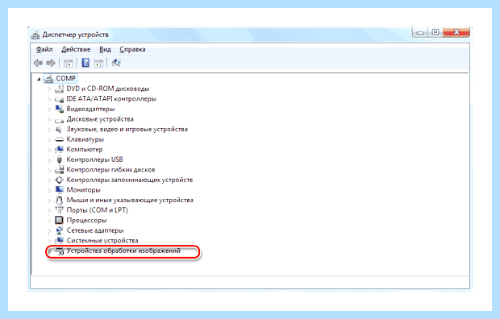Screen dimensions: 500x319
Task: Maximize the Диспетчер устройств window
Action: coord(435,32)
